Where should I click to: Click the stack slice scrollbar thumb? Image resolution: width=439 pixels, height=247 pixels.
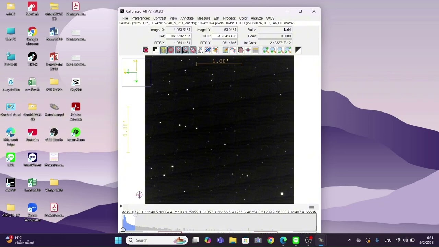coord(311,207)
